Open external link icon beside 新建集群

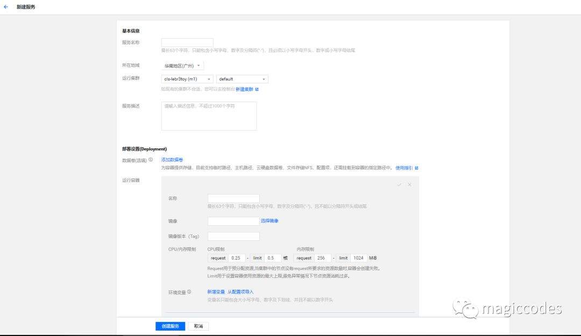(x=257, y=89)
